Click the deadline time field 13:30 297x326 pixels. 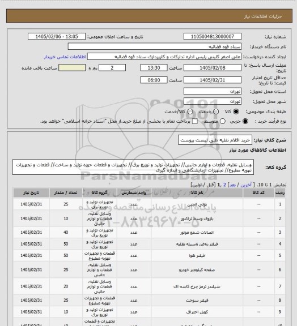click(154, 68)
